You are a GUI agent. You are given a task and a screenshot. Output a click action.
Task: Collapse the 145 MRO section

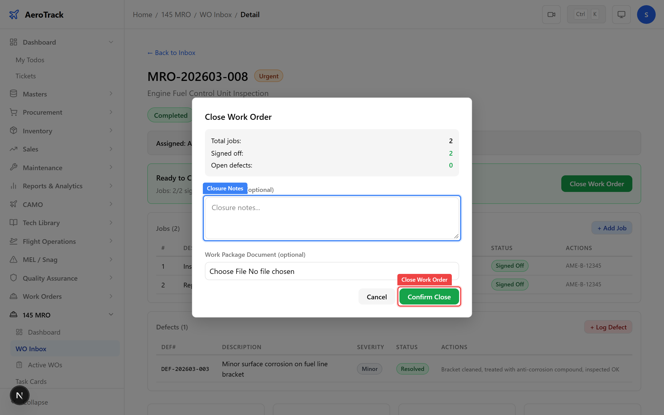[x=111, y=315]
